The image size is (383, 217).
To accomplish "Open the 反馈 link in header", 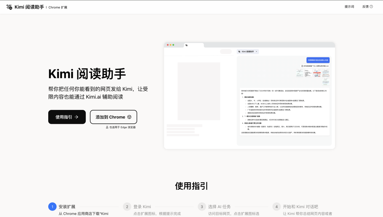I will (365, 7).
